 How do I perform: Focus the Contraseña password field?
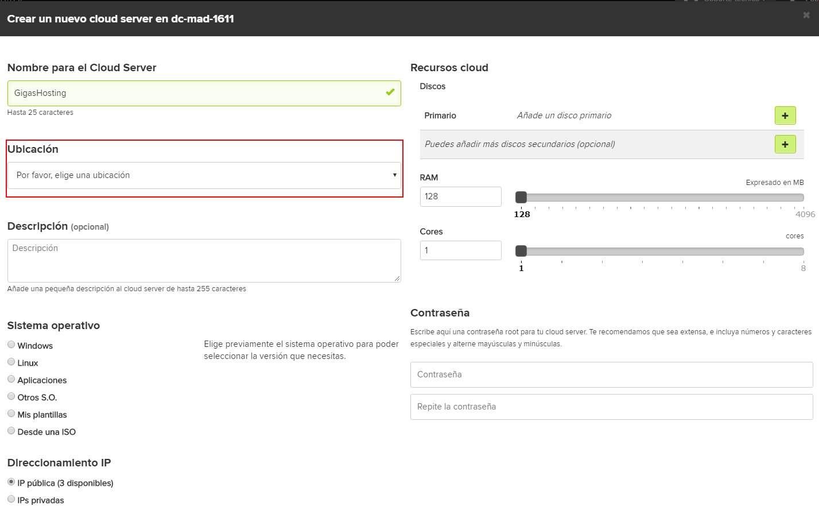(611, 374)
